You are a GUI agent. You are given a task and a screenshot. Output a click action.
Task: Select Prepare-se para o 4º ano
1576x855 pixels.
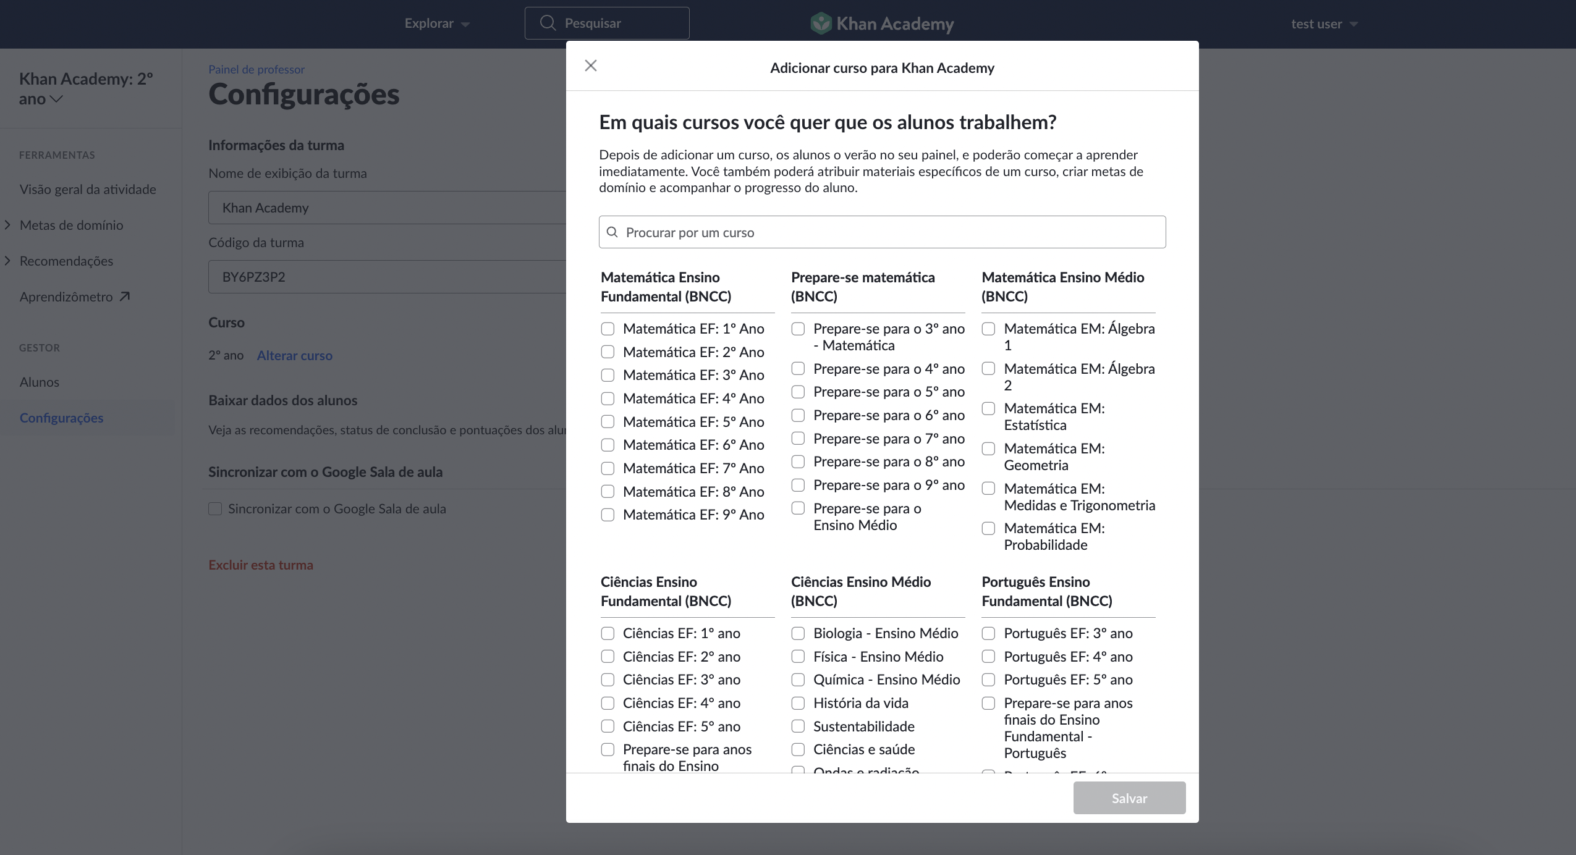(x=798, y=369)
